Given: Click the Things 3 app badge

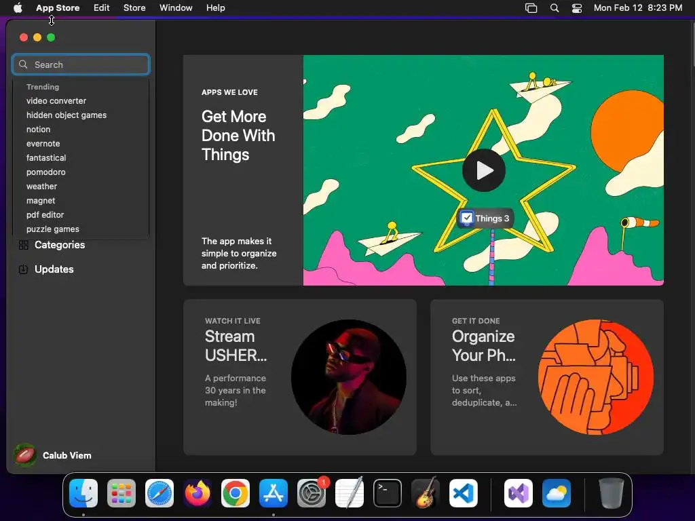Looking at the screenshot, I should [485, 218].
